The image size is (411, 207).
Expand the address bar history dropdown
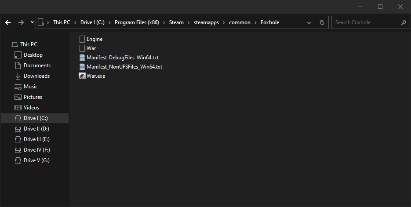coord(309,22)
